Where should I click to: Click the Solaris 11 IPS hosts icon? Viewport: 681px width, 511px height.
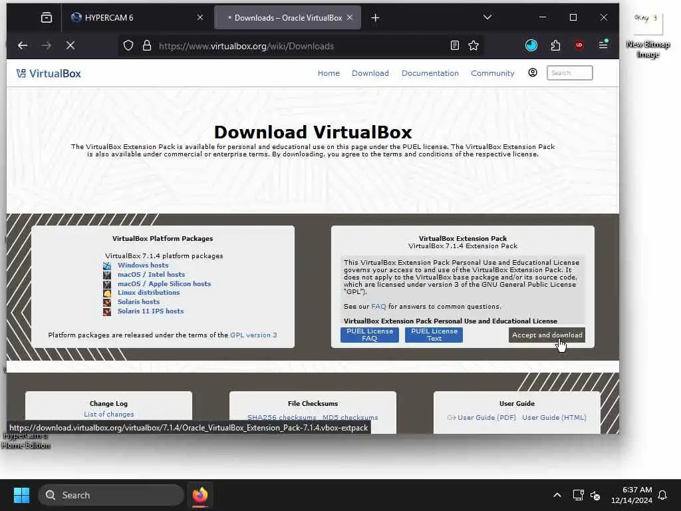coord(107,312)
